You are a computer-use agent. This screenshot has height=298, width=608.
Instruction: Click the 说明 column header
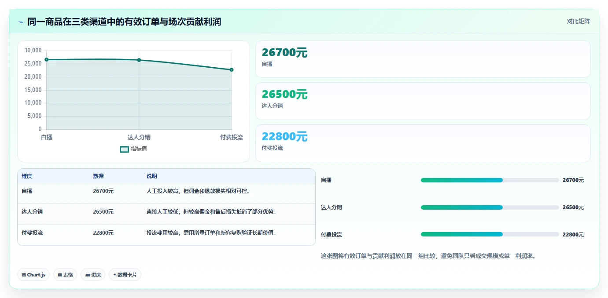click(152, 176)
